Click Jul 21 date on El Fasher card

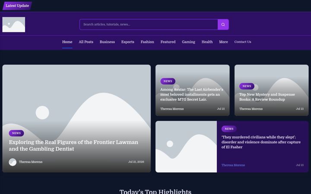(x=300, y=165)
